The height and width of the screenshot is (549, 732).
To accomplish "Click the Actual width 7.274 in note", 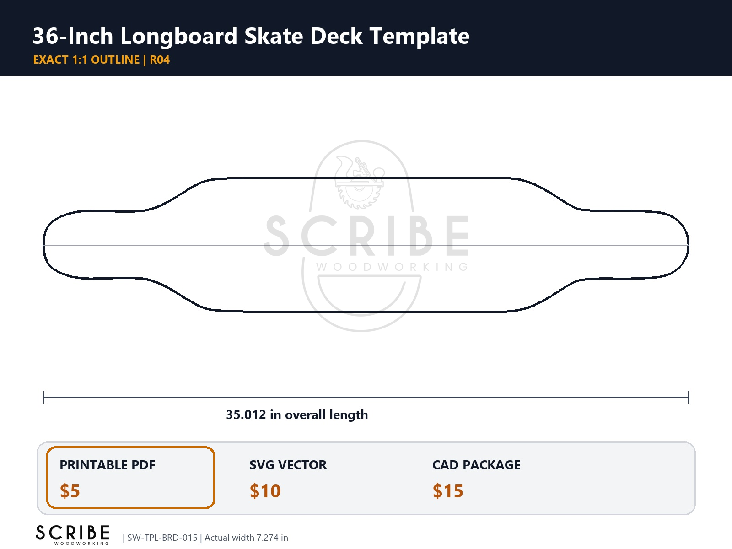I will click(x=246, y=538).
